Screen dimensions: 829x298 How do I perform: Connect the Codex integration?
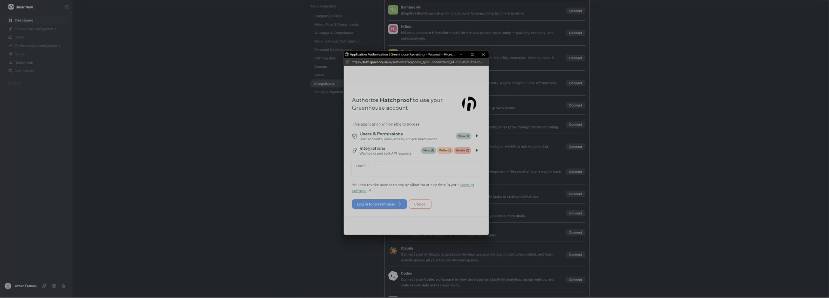(575, 280)
